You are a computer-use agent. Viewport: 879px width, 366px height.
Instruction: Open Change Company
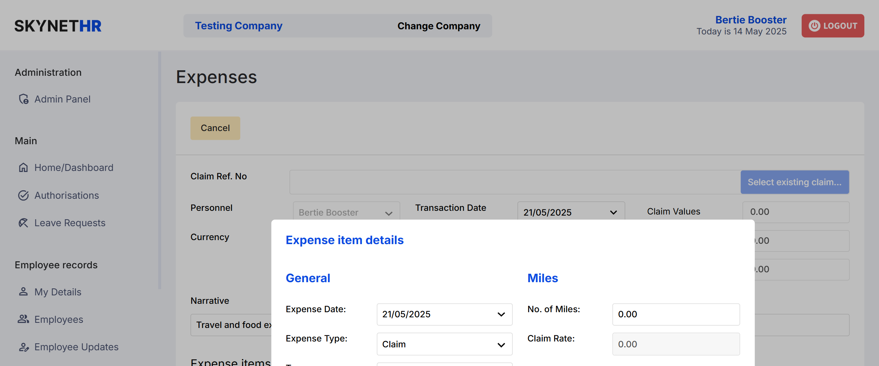point(438,26)
